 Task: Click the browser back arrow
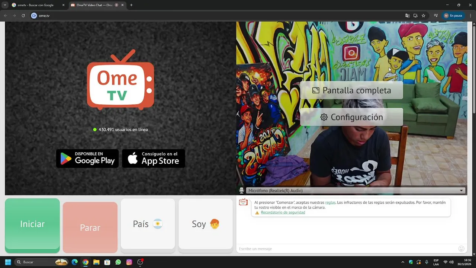5,16
